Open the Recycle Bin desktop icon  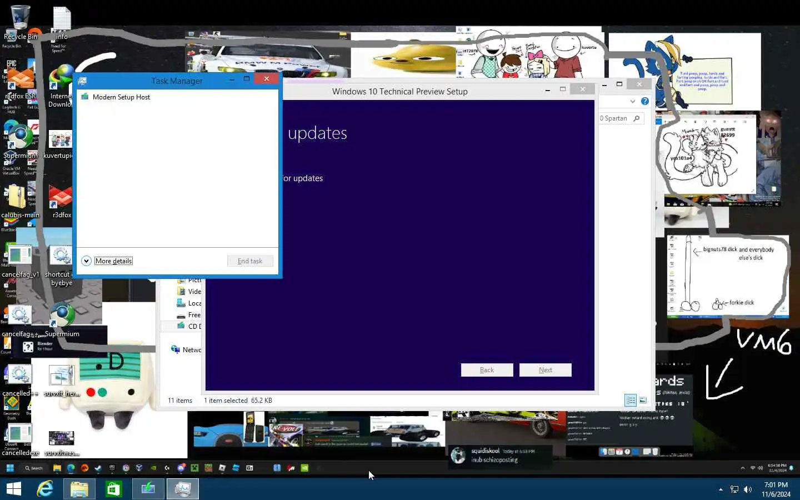click(20, 22)
